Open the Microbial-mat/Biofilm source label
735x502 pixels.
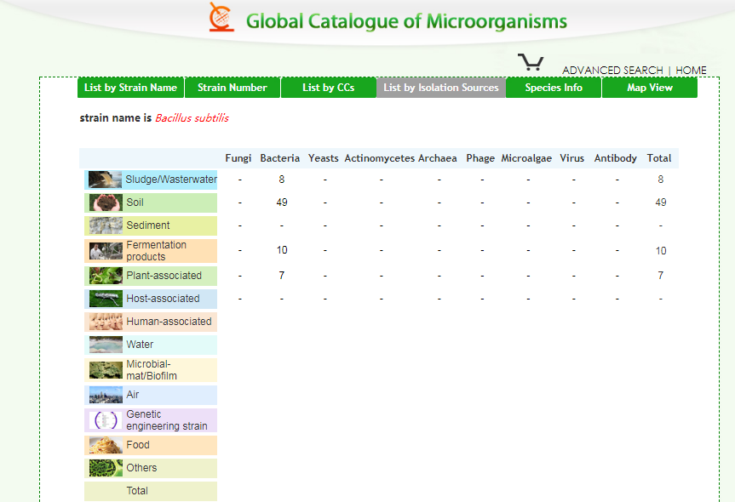pos(152,370)
